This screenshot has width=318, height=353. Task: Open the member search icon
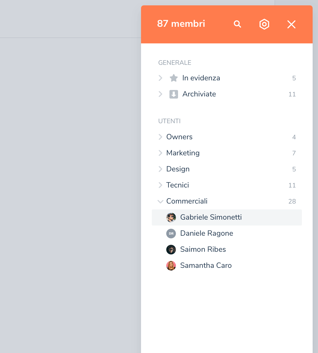click(237, 24)
